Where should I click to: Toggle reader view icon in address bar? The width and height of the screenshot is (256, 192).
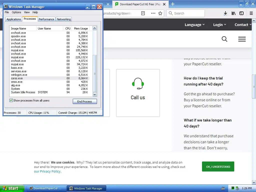pos(143,13)
